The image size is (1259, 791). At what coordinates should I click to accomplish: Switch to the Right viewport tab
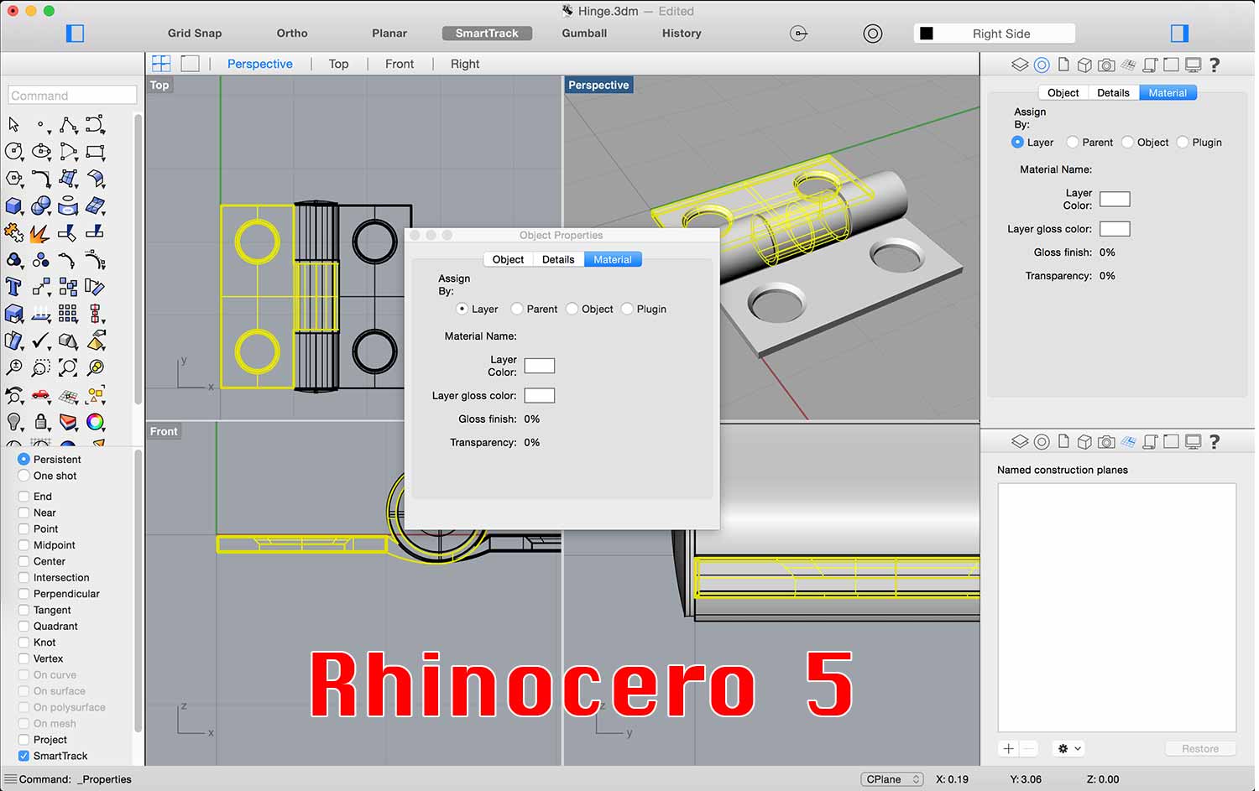pos(465,64)
